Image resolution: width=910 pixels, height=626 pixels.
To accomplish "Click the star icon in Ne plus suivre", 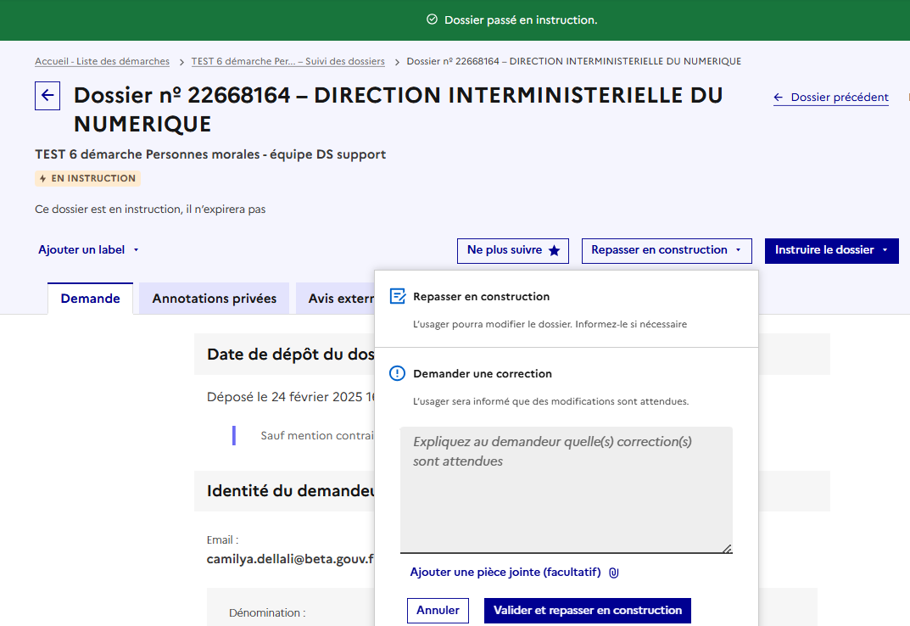I will tap(554, 251).
